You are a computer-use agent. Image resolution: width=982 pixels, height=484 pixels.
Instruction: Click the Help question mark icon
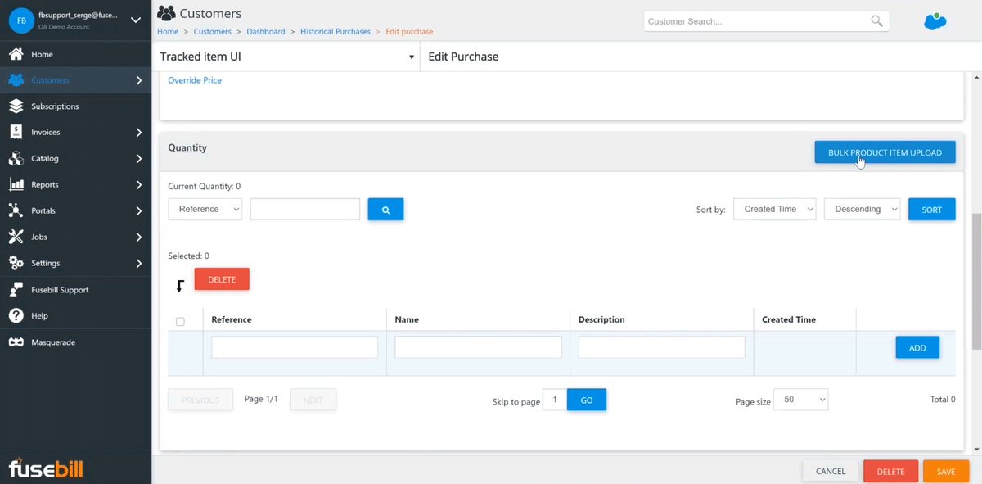16,315
